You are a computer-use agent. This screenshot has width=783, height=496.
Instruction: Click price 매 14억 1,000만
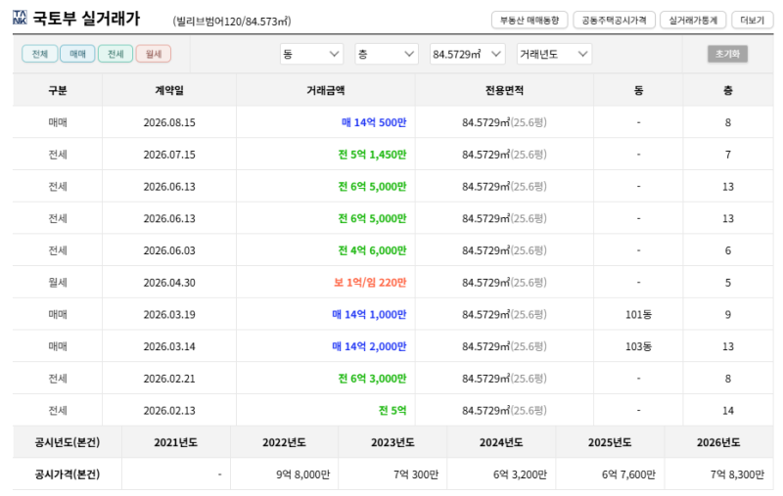coord(370,314)
